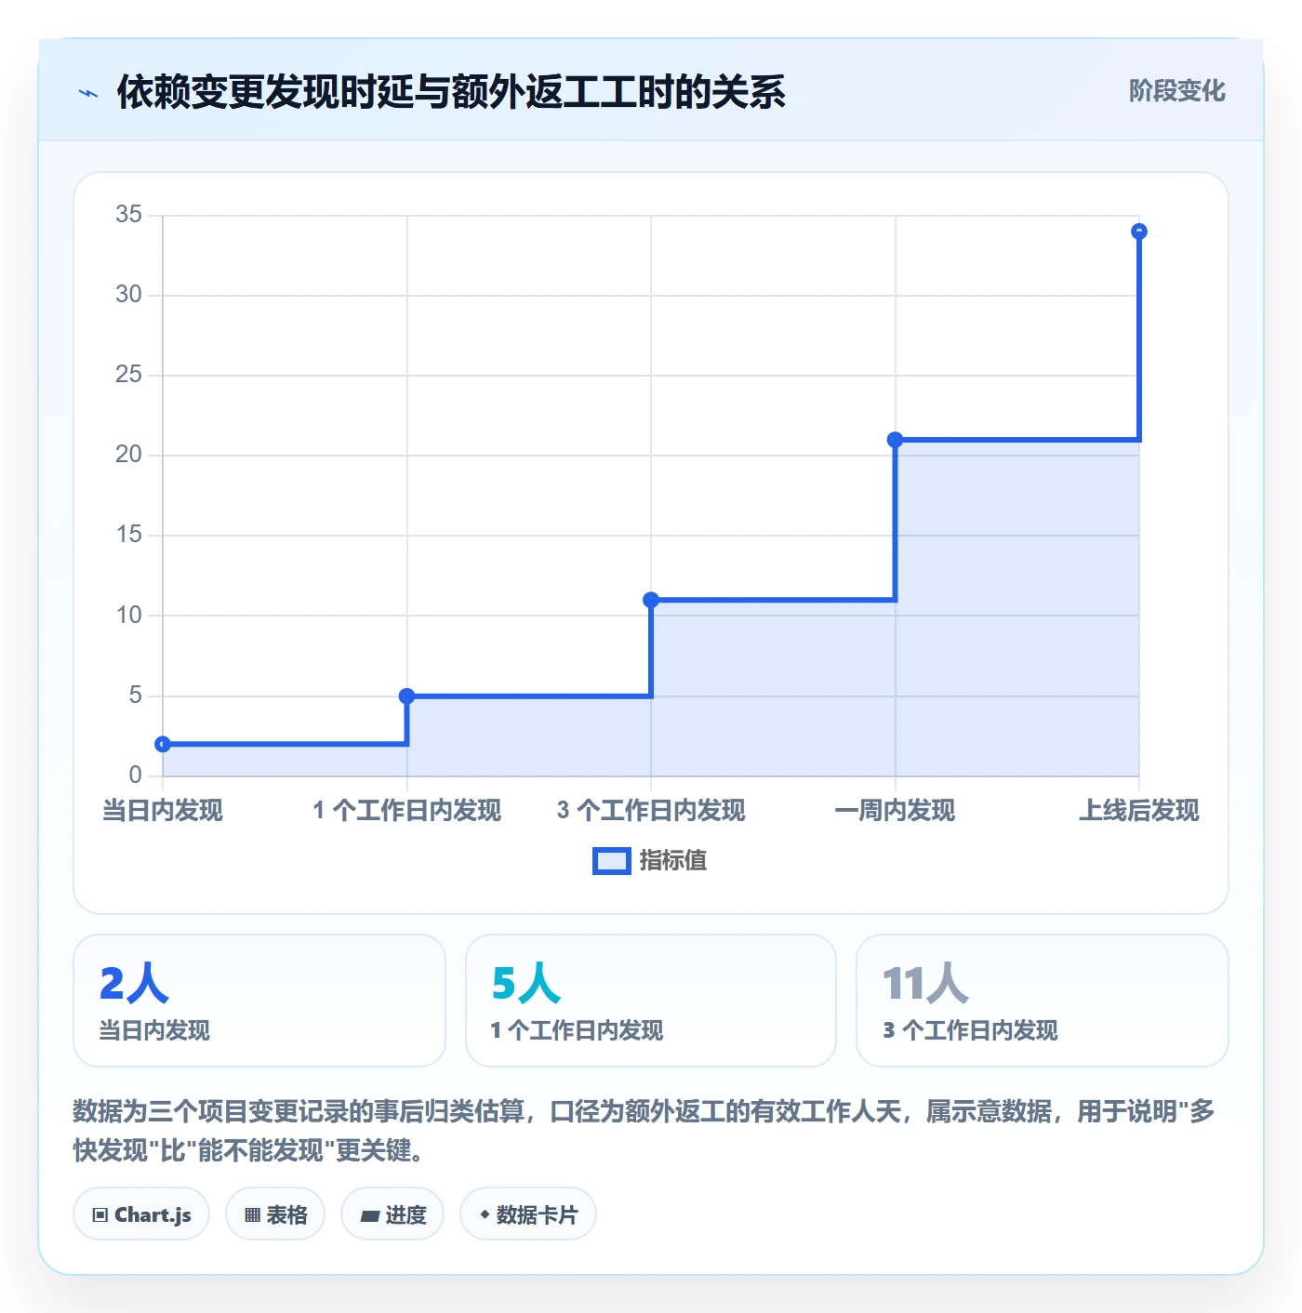Image resolution: width=1302 pixels, height=1313 pixels.
Task: Select the 当日内发现 data point on the chart
Action: 163,744
